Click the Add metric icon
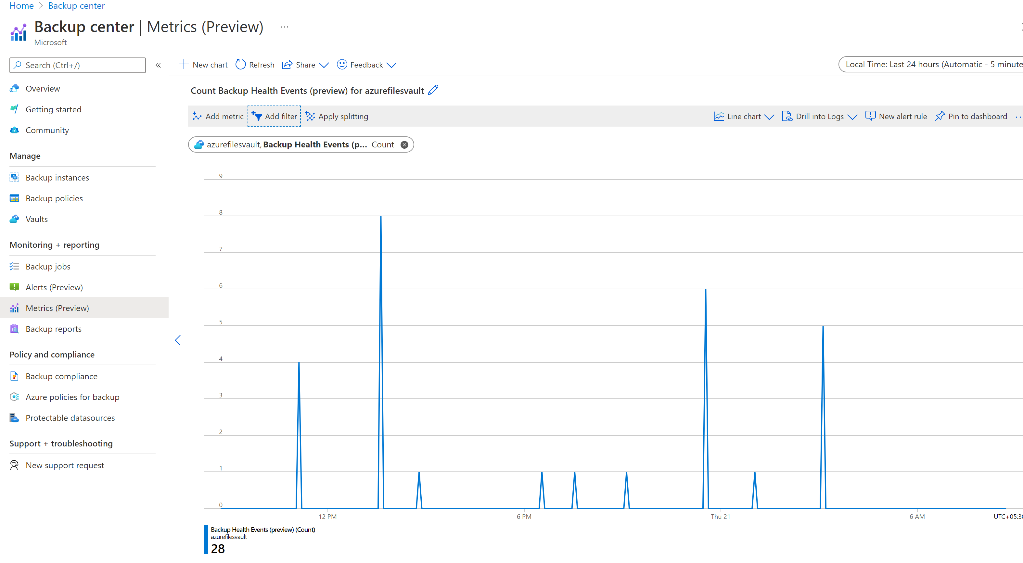The image size is (1023, 563). pyautogui.click(x=197, y=116)
